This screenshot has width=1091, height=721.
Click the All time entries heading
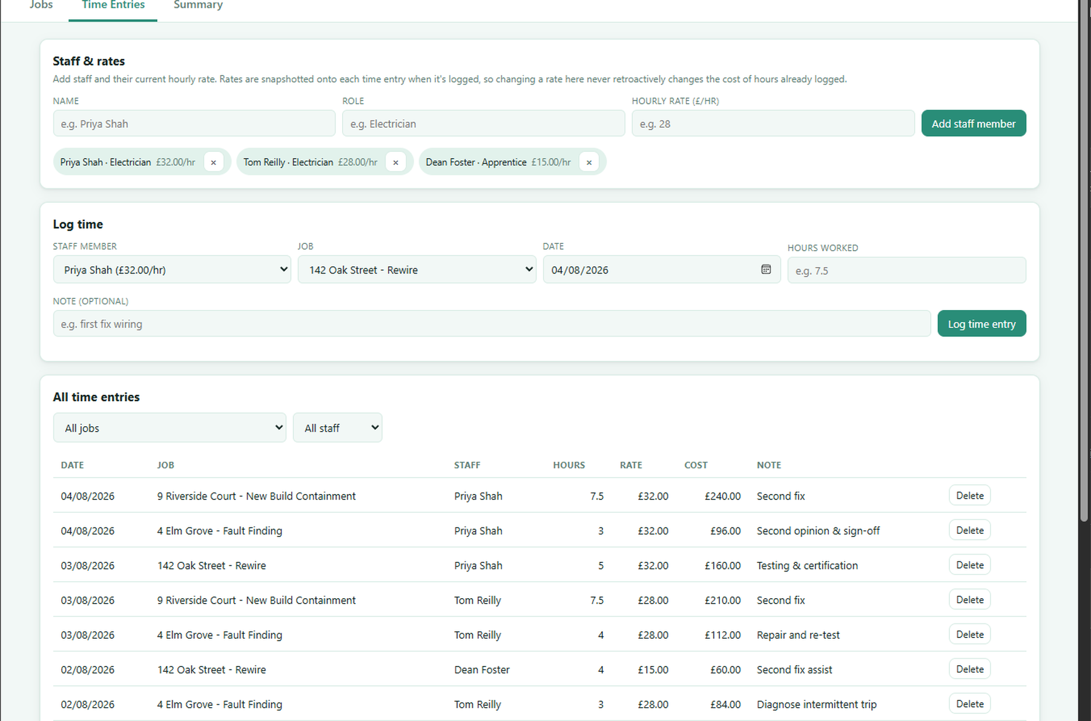tap(96, 397)
